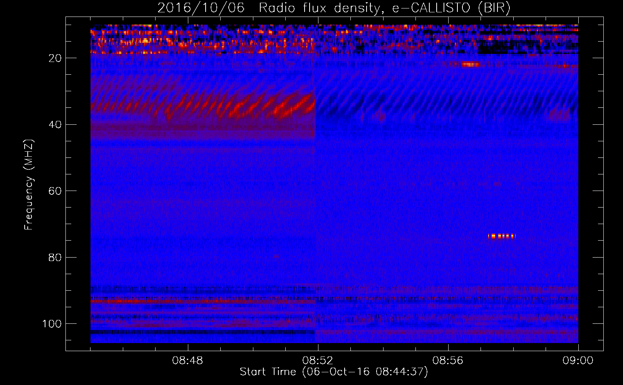Click the 60 frequency axis label

[x=55, y=191]
